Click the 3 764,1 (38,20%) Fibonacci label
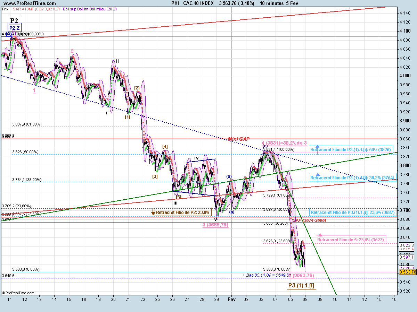Viewport: 417px width, 312px height. point(27,180)
